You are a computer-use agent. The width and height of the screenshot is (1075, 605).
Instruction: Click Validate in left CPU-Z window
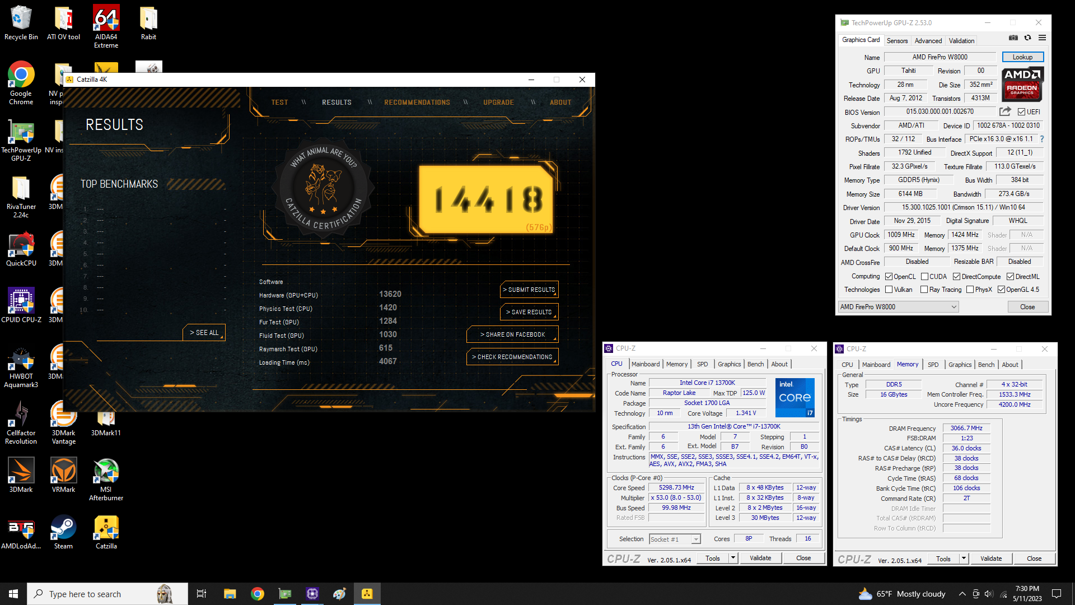click(760, 558)
